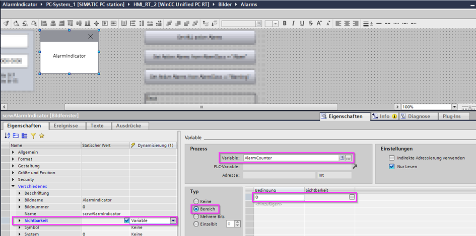Expand the Bildname property
This screenshot has width=476, height=236.
(20, 200)
